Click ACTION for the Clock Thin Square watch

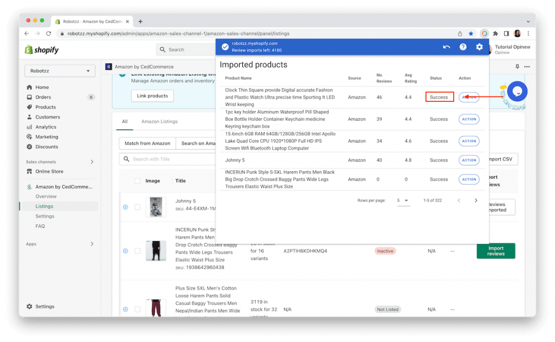tap(469, 97)
